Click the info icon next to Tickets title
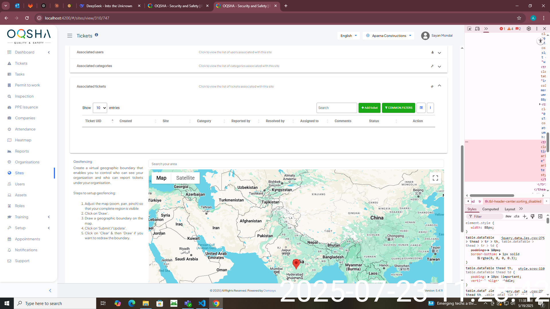Screen dimensions: 550x309 [97, 35]
